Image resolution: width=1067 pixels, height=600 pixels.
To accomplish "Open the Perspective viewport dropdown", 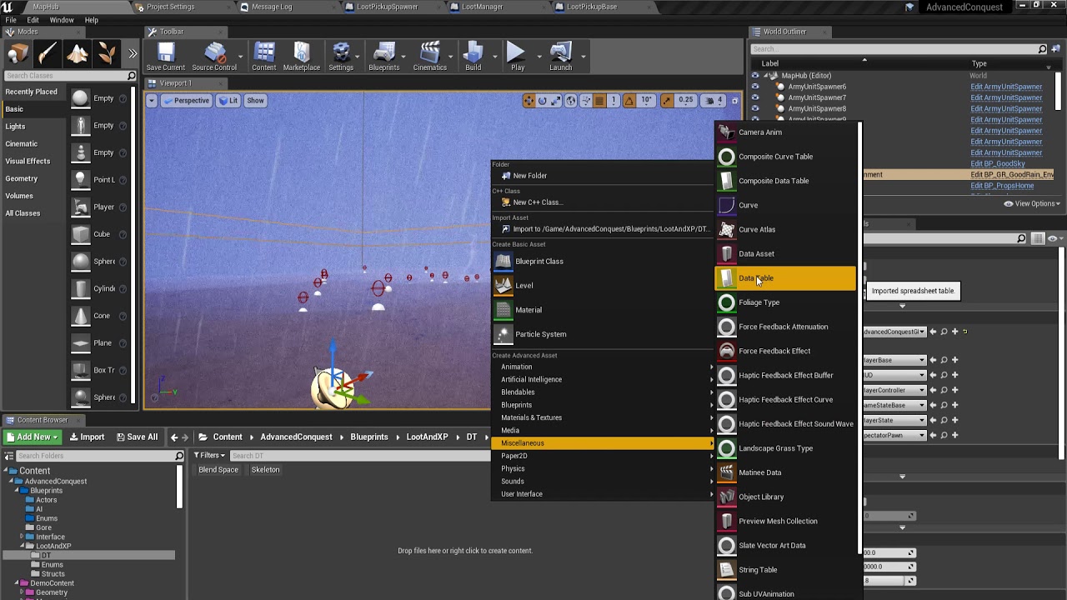I will coord(187,101).
